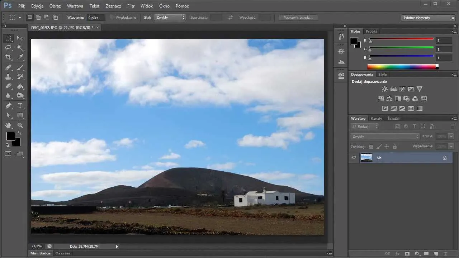This screenshot has width=459, height=258.
Task: Add a Black & White adjustment
Action: [398, 99]
